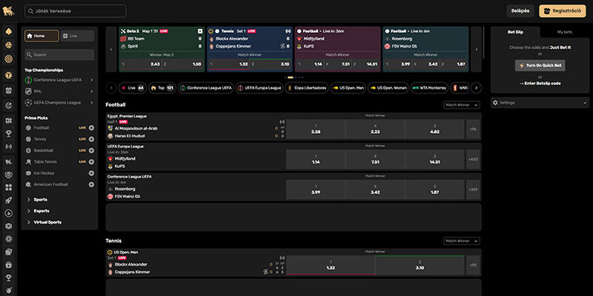Screen dimensions: 593x296
Task: Select the US Open. Men chip
Action: click(348, 88)
